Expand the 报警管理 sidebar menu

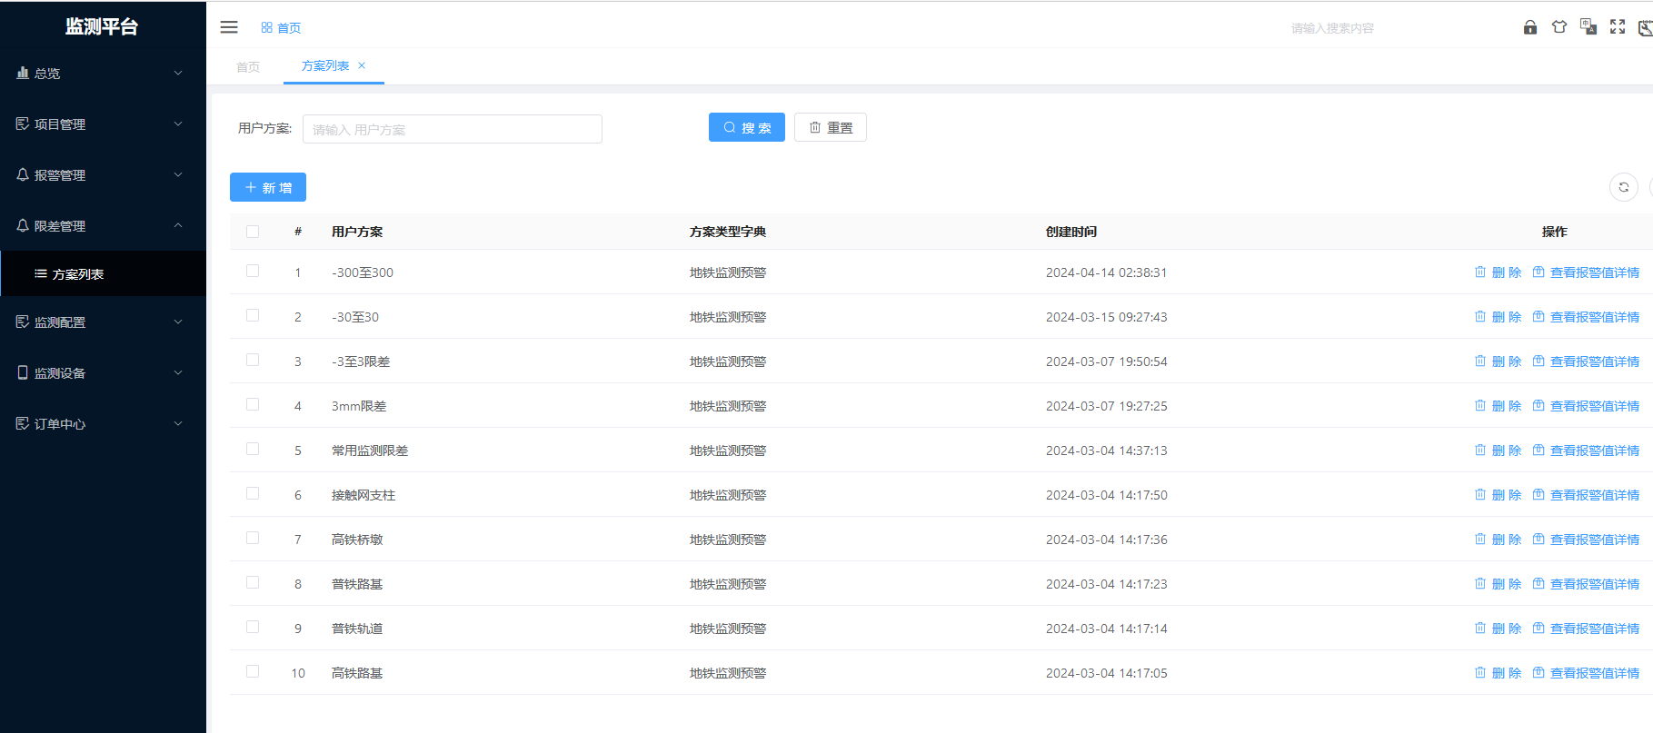100,175
